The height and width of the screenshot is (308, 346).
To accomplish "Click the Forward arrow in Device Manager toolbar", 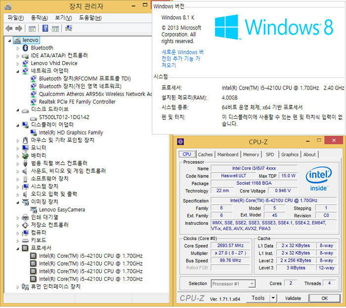I will [x=19, y=29].
